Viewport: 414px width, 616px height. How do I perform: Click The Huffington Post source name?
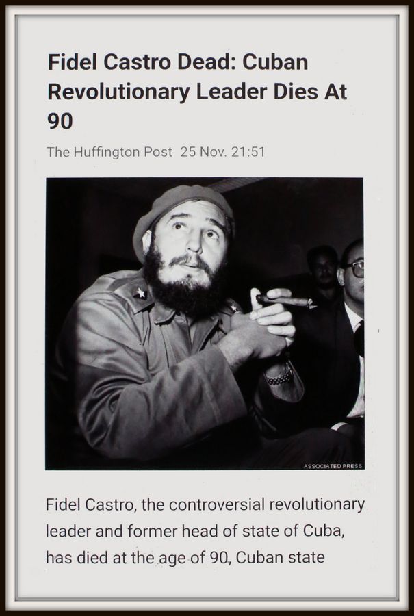point(109,152)
